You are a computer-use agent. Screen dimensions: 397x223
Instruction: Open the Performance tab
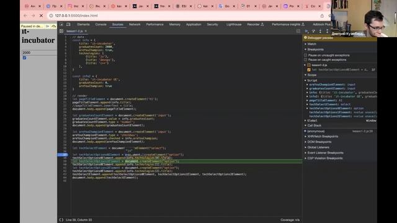point(154,25)
